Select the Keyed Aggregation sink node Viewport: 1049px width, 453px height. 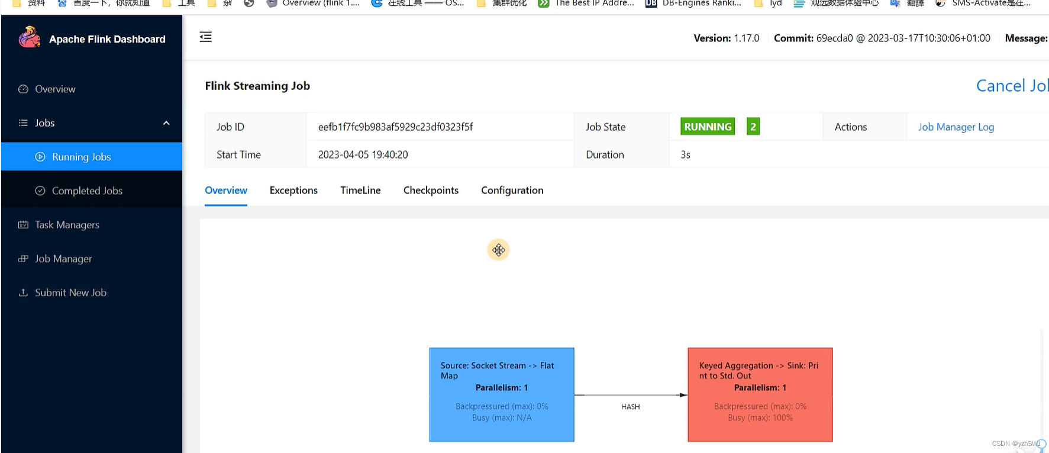[x=760, y=394]
